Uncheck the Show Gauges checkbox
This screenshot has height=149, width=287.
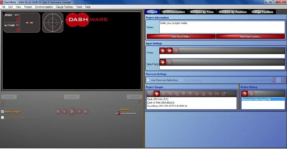click(x=3, y=111)
